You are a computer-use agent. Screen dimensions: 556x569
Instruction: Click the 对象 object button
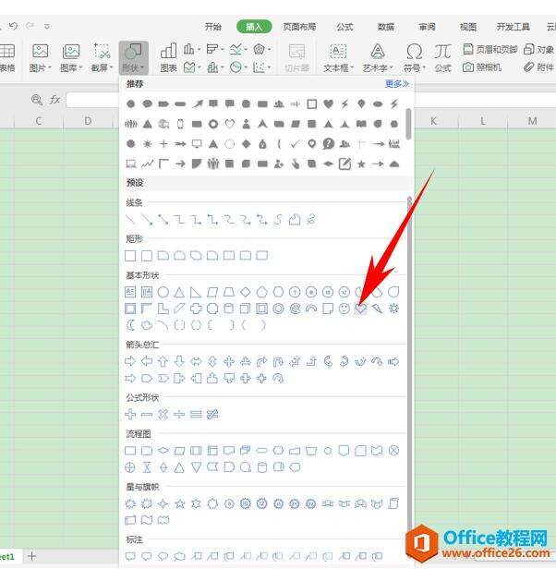pyautogui.click(x=539, y=49)
